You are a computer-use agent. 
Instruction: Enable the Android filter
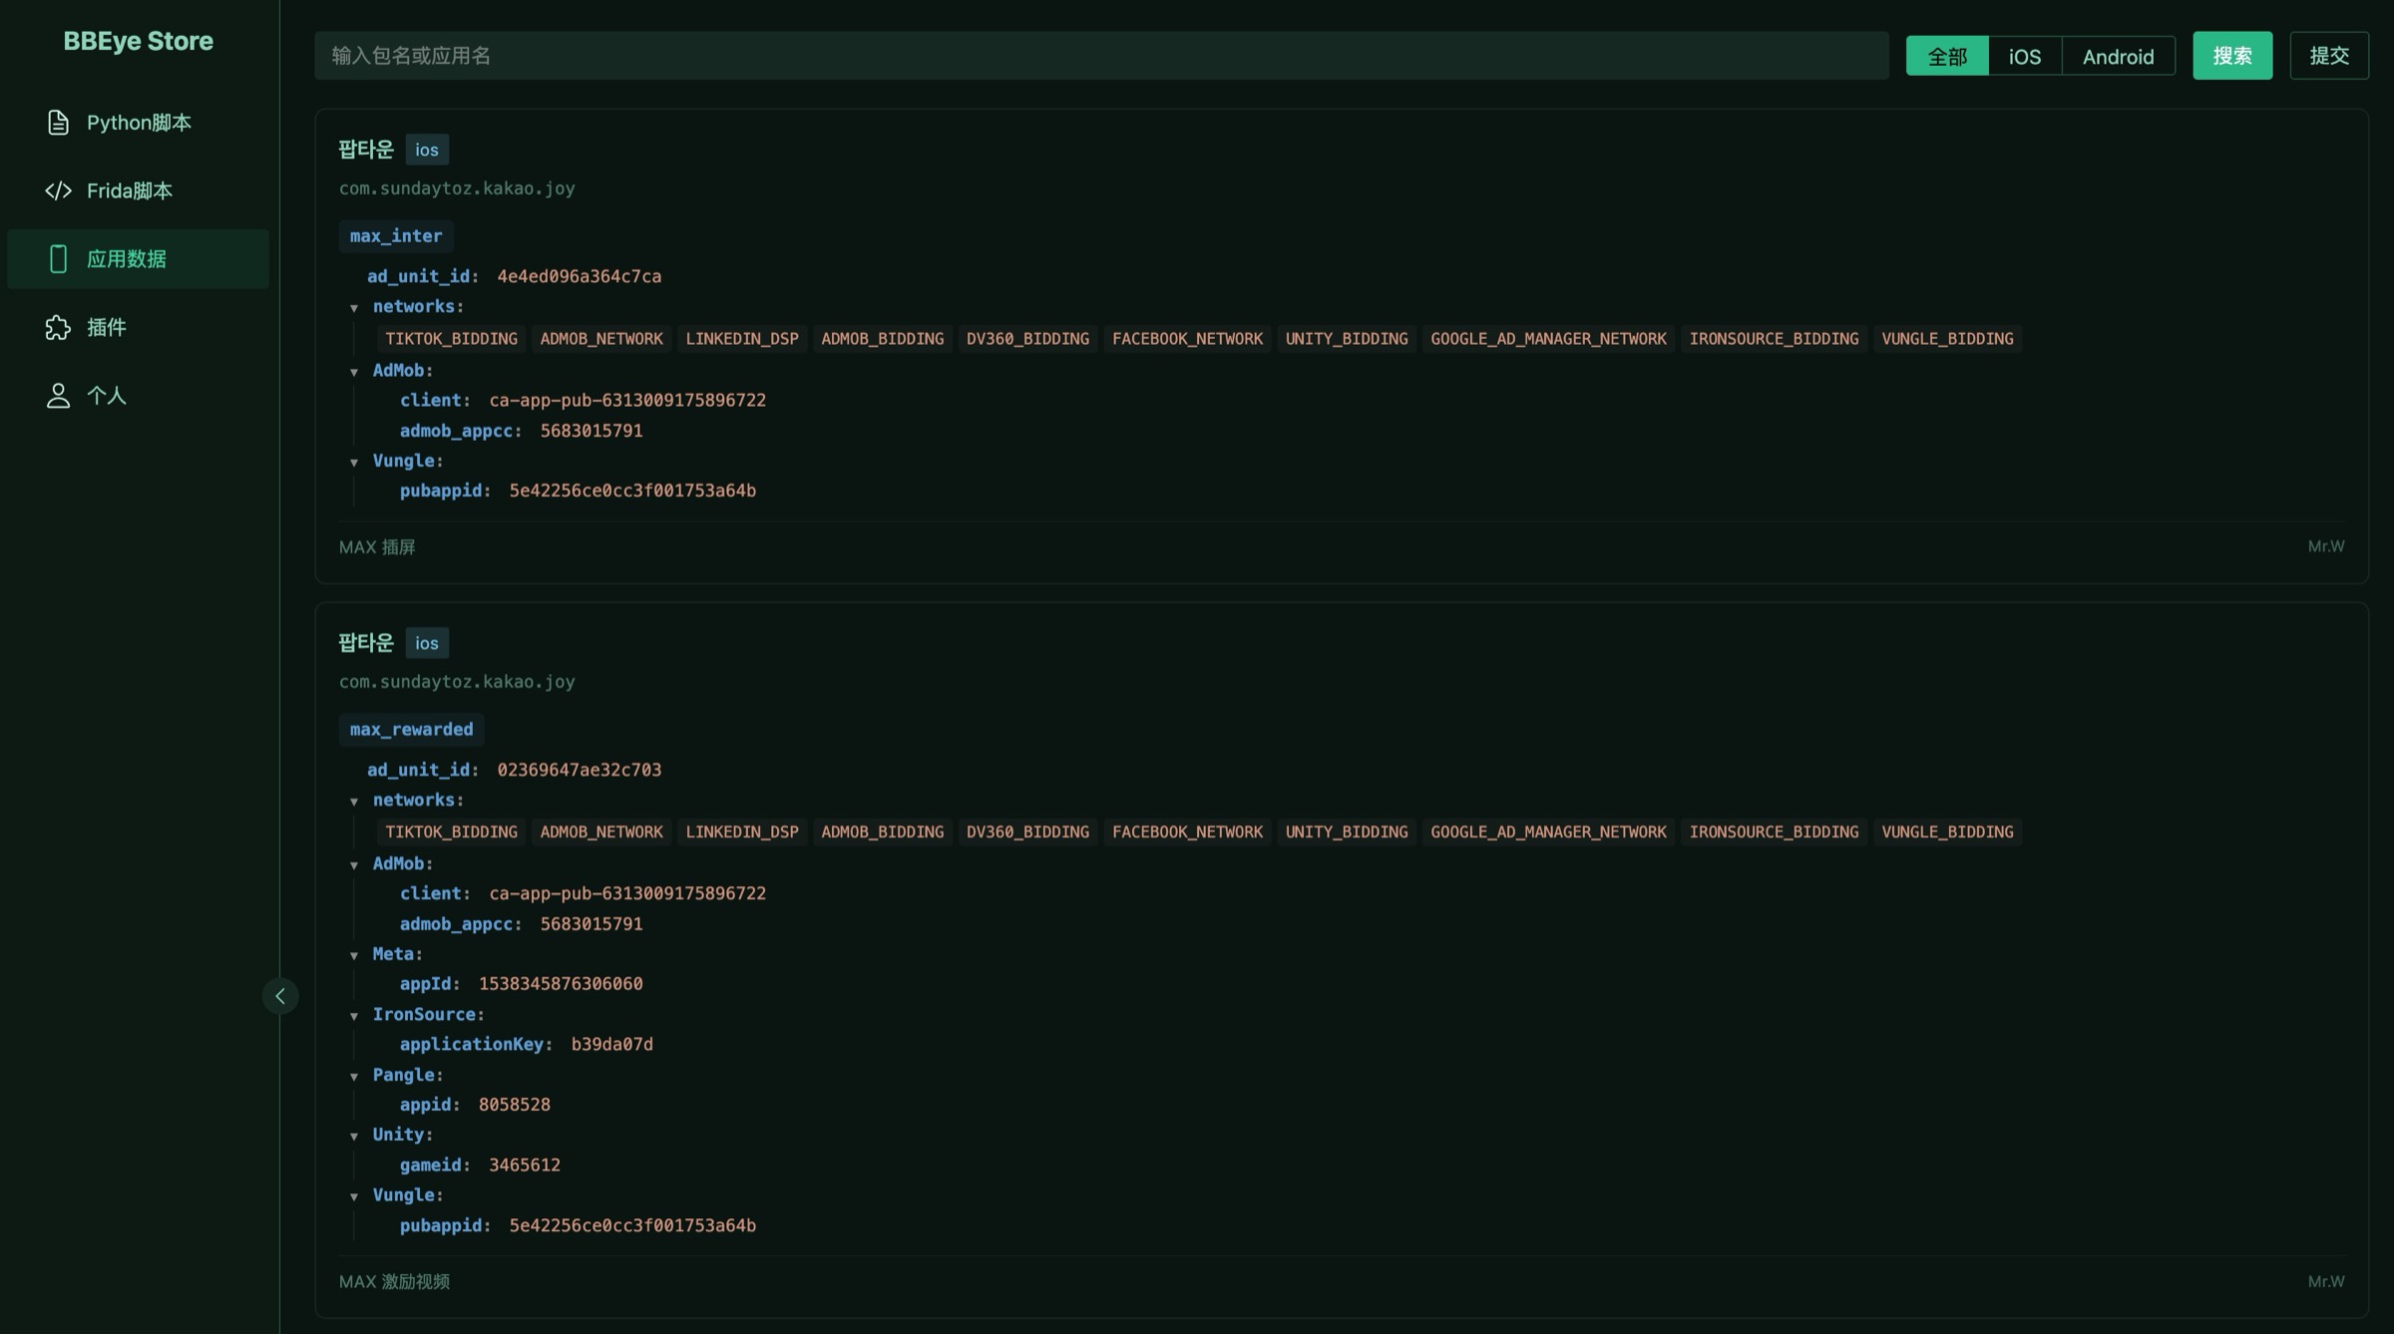tap(2119, 56)
